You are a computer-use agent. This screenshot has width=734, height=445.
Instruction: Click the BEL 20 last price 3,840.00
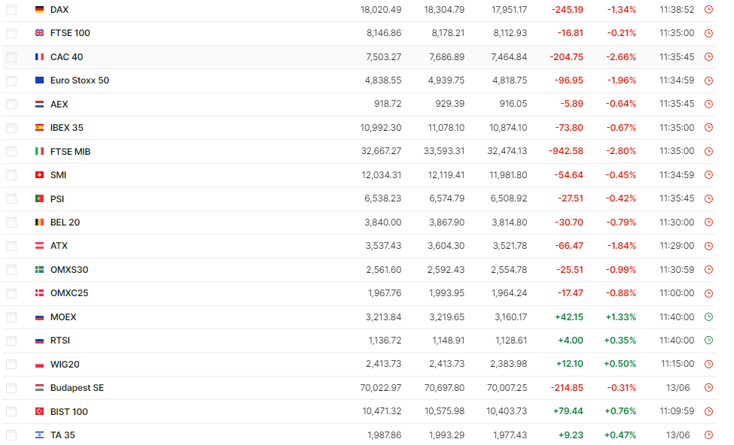click(383, 222)
